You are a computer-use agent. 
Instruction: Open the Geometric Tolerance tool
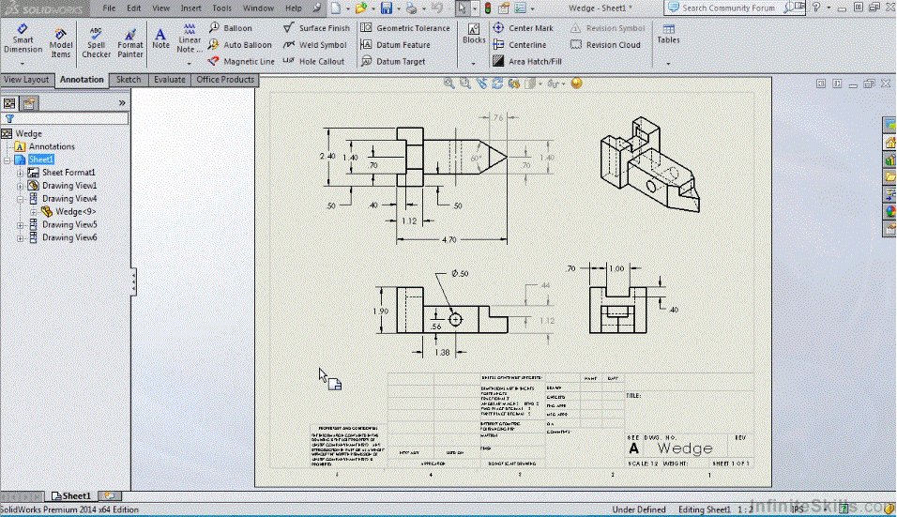405,27
